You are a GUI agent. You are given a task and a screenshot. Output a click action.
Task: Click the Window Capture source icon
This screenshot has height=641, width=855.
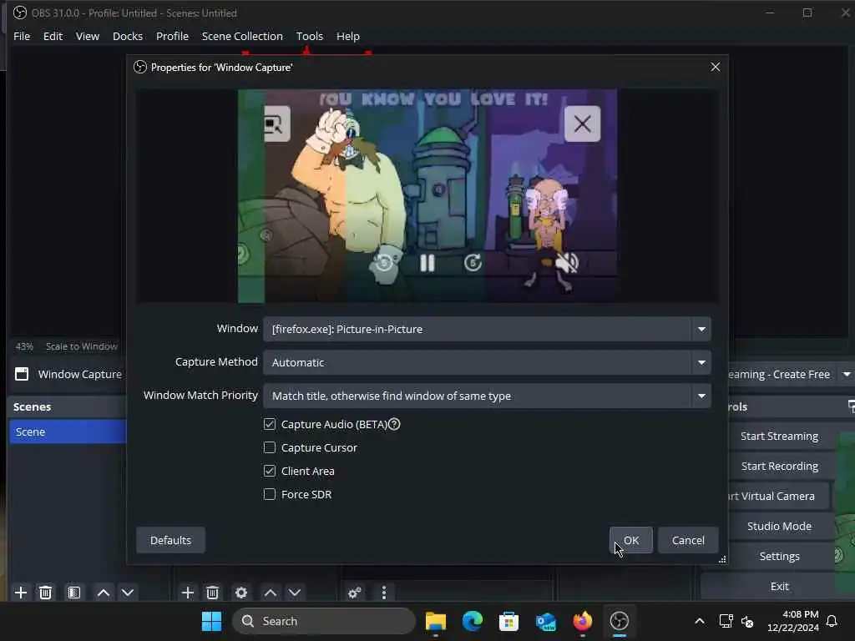coord(22,374)
